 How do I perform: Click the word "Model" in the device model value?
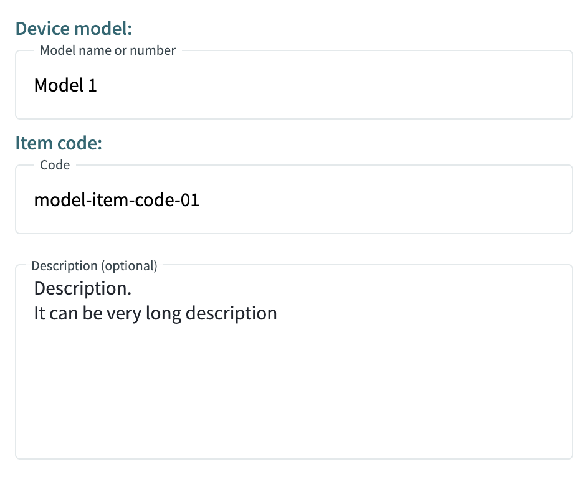pyautogui.click(x=59, y=85)
